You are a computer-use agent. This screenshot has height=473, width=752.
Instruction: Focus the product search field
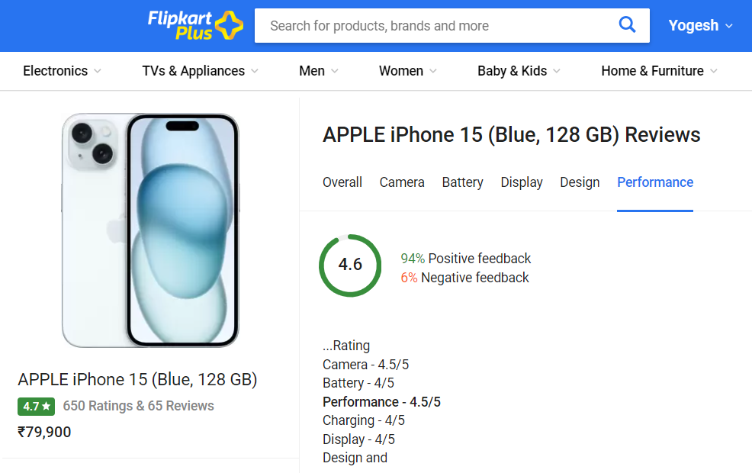pyautogui.click(x=434, y=25)
